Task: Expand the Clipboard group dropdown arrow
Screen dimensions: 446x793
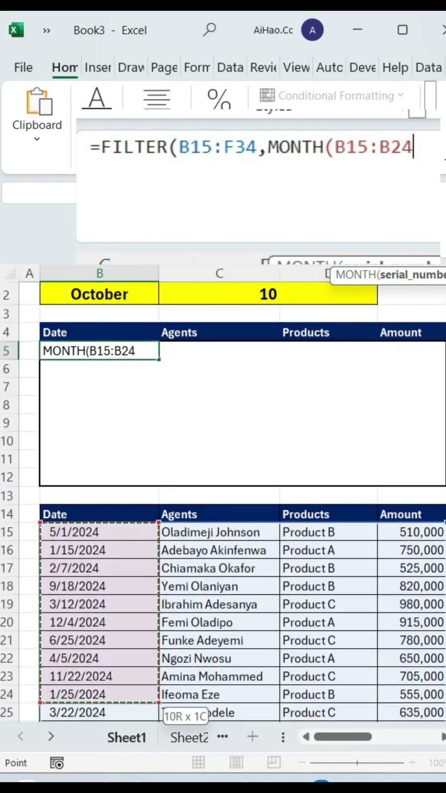Action: pyautogui.click(x=37, y=139)
